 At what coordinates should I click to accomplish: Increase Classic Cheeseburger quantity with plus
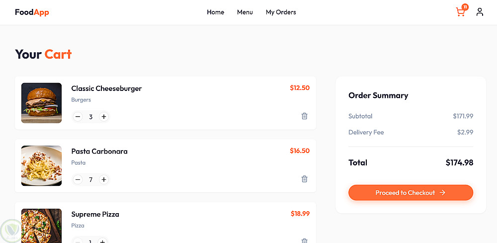[x=104, y=117]
